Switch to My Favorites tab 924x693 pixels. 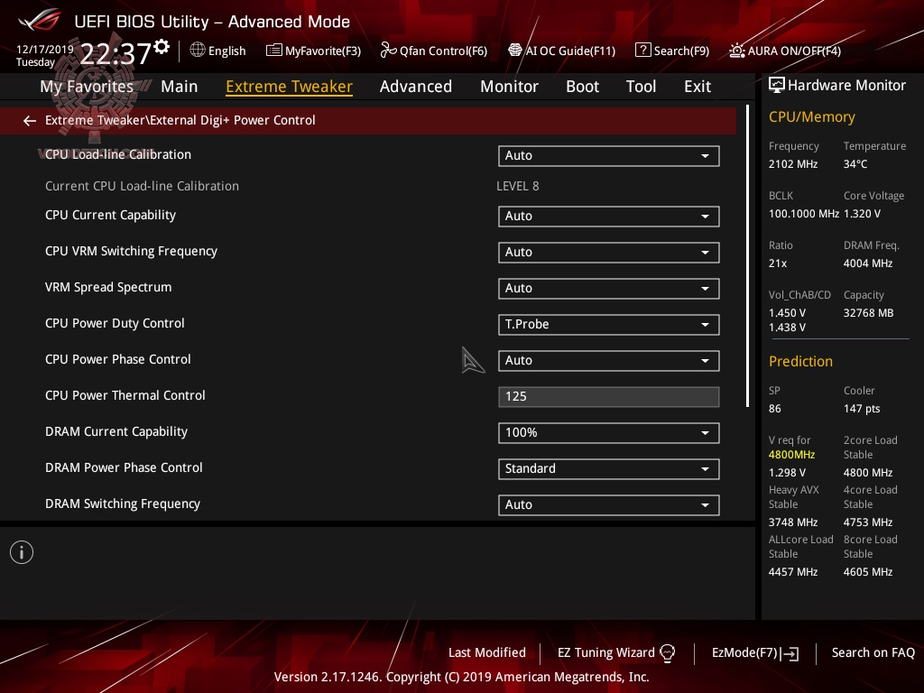[87, 87]
